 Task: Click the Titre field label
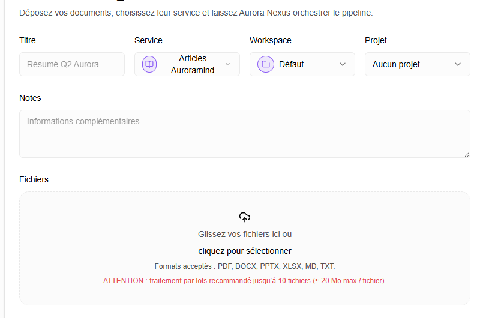point(28,40)
